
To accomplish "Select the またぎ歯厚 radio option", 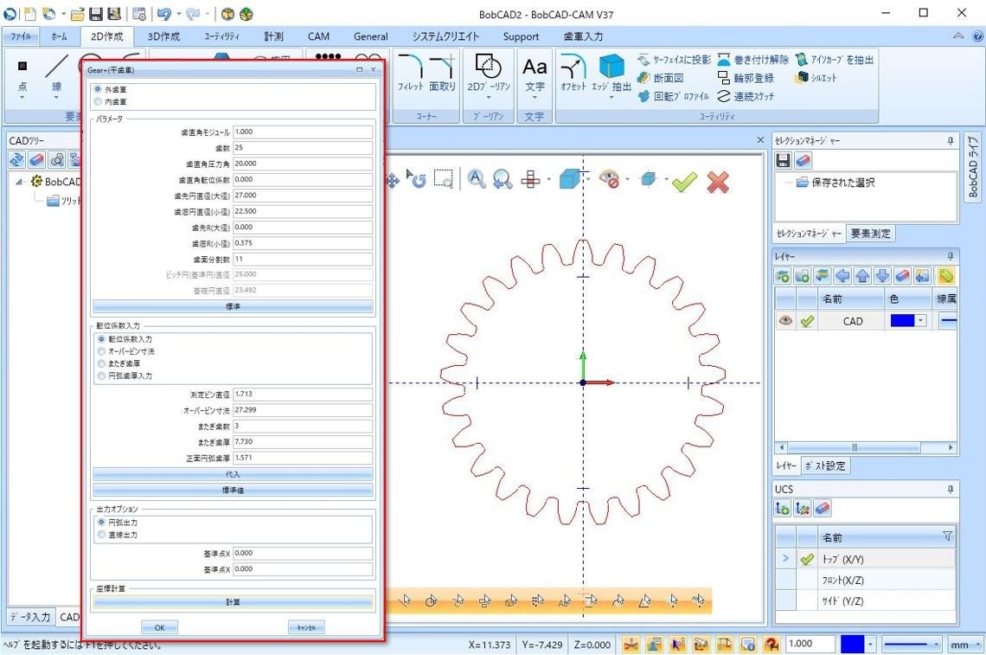I will [x=101, y=363].
